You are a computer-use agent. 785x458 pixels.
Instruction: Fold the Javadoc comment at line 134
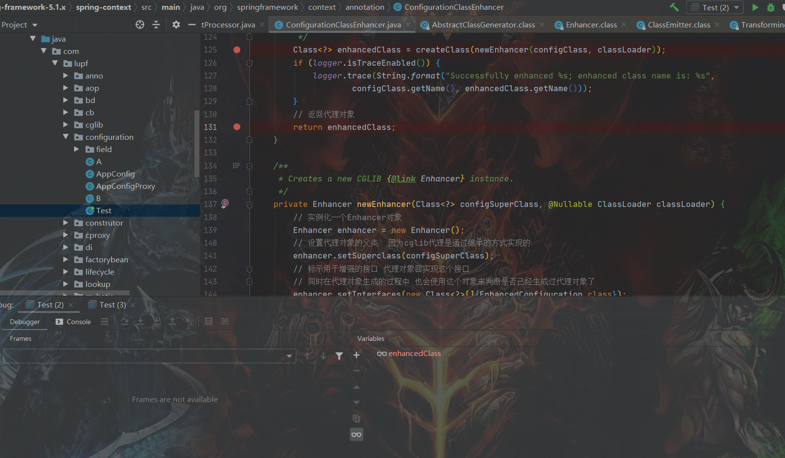pyautogui.click(x=249, y=166)
